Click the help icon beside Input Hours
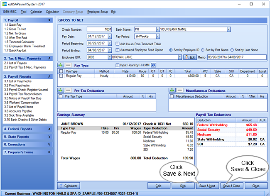This screenshot has width=270, height=196. point(153,65)
